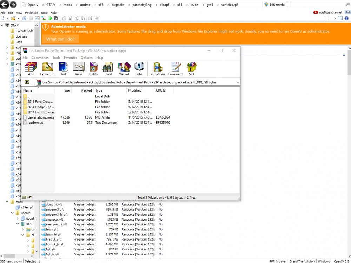Click the Extract To toolbar icon
The height and width of the screenshot is (263, 351).
click(47, 68)
